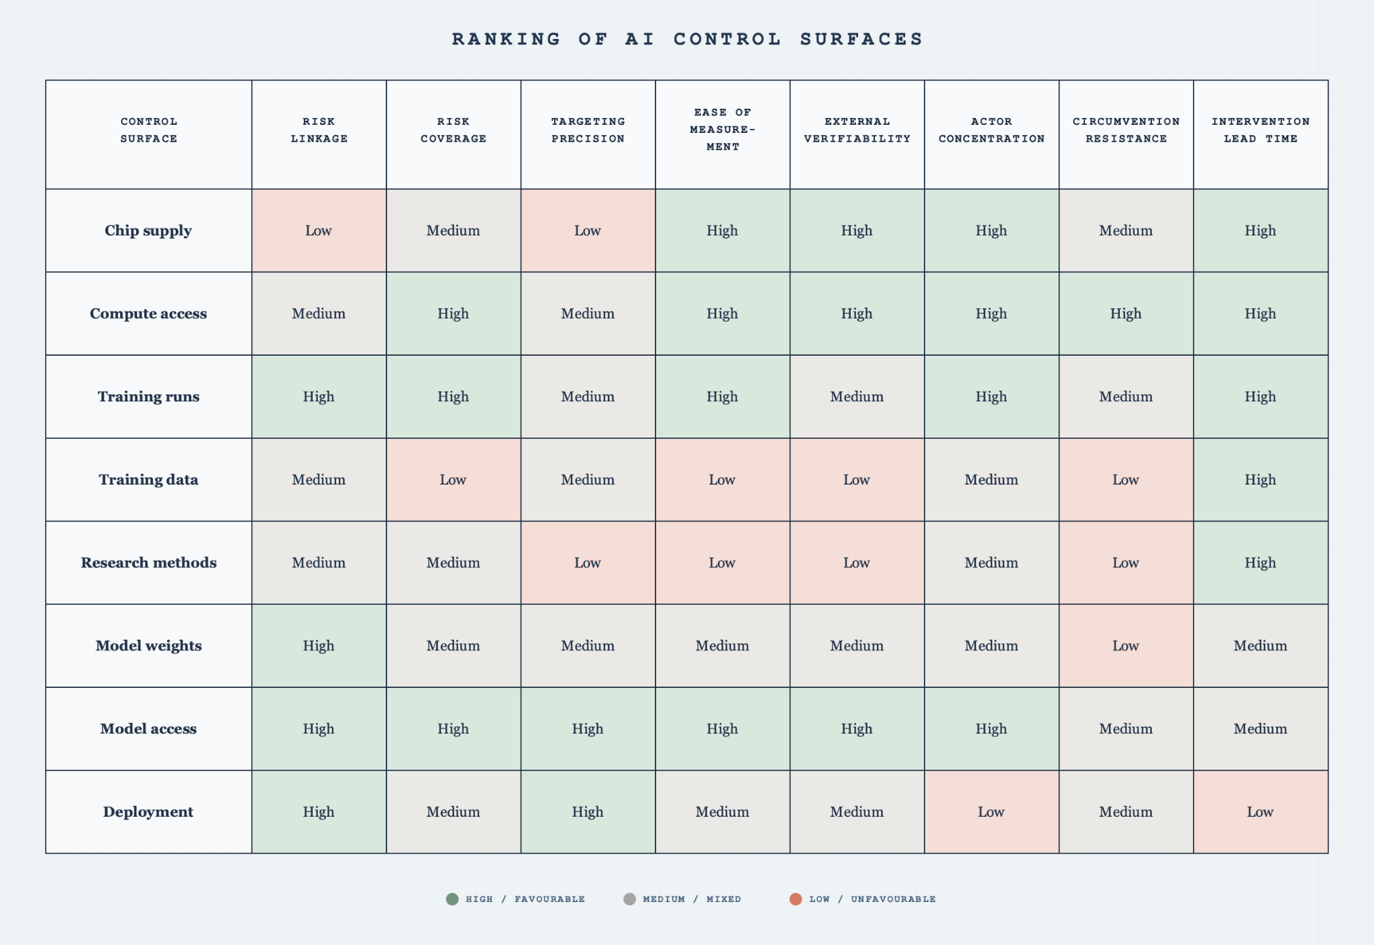
Task: Click Chip supply's Risk Linkage Low cell
Action: (x=319, y=230)
